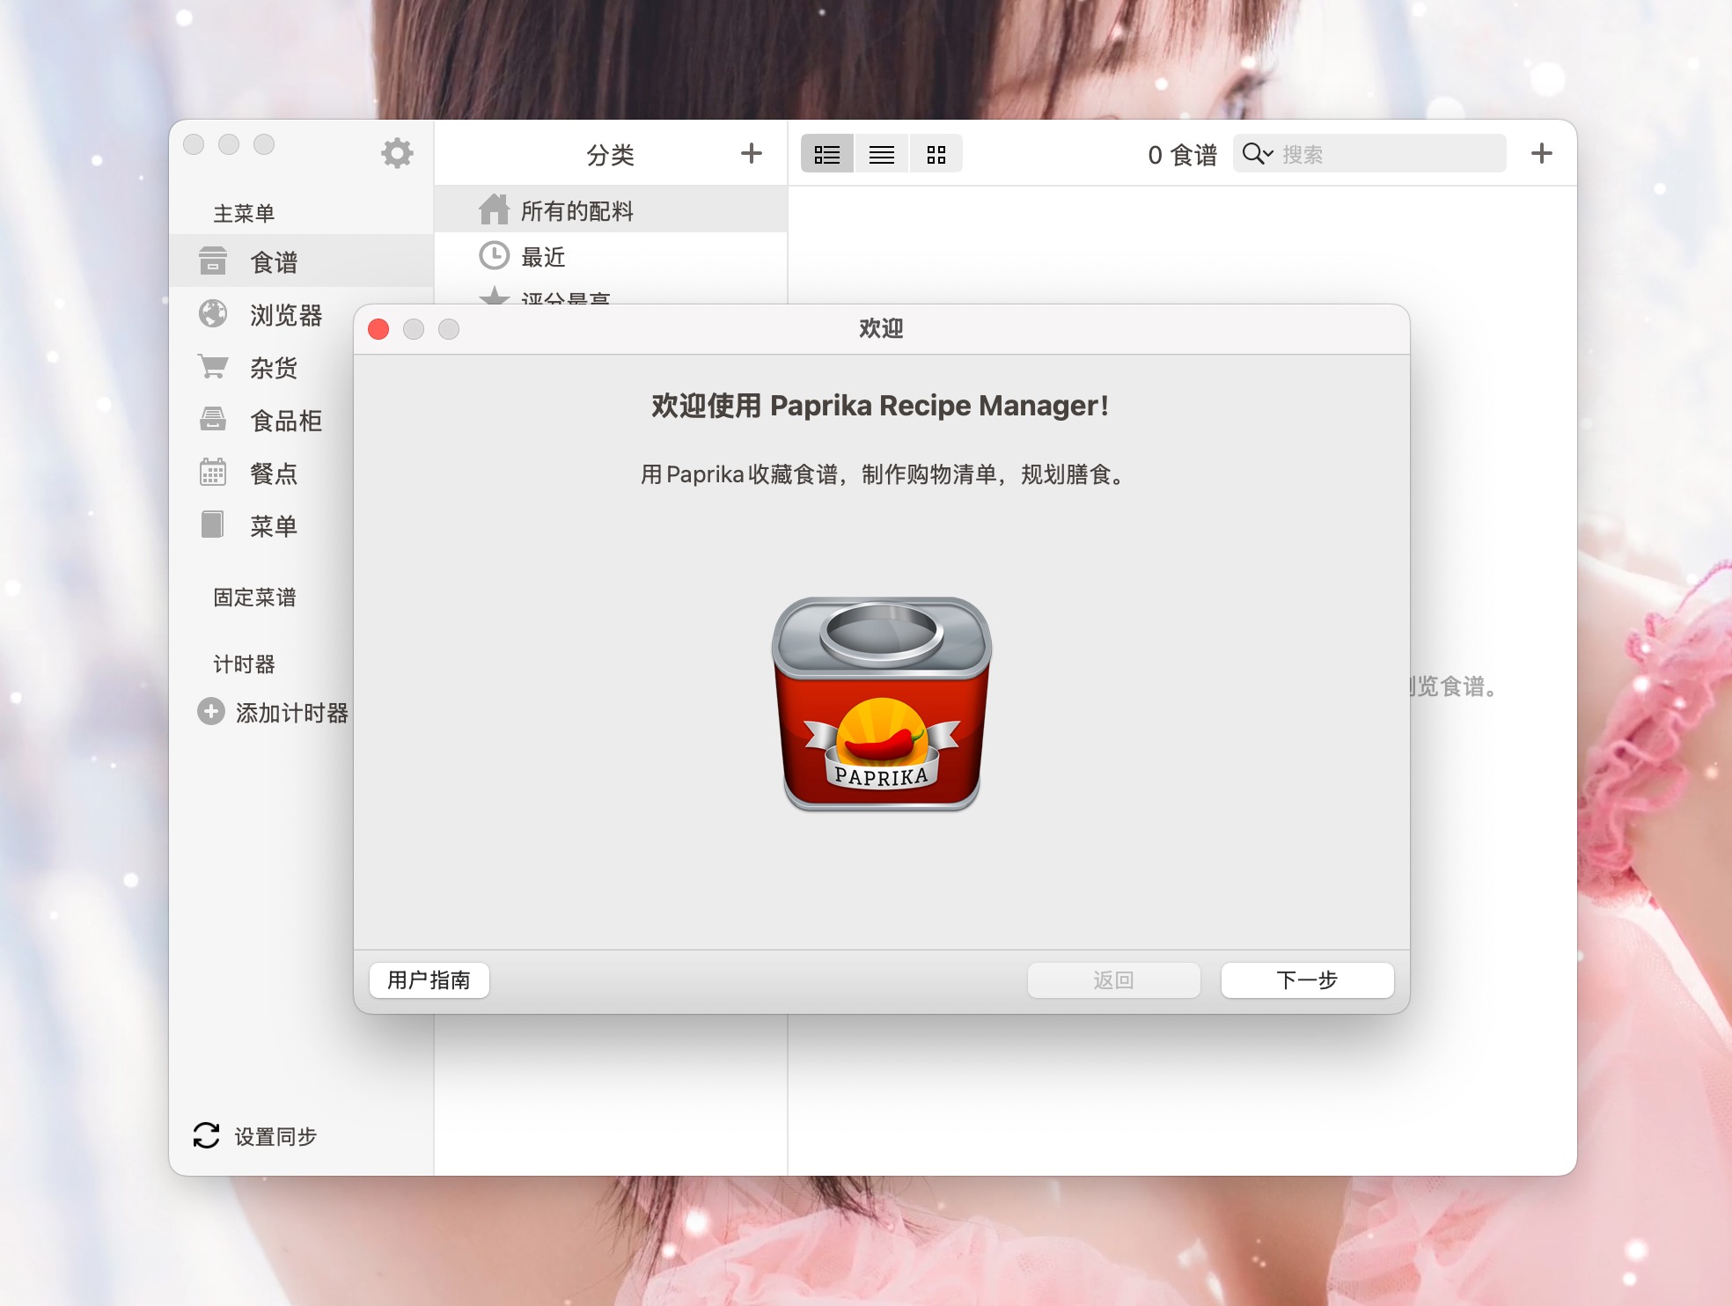Click 设置同步 label
This screenshot has width=1732, height=1306.
[275, 1137]
